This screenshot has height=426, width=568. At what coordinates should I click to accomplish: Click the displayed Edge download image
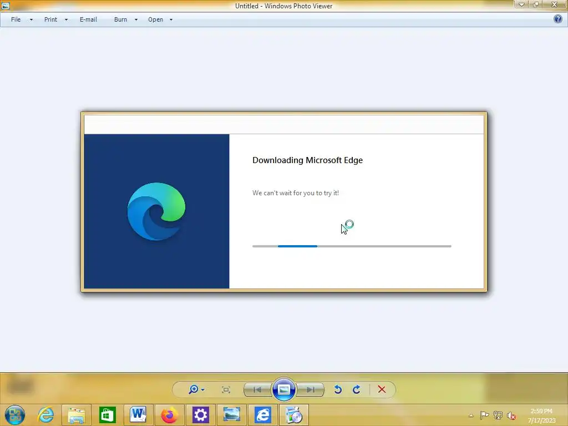point(284,202)
